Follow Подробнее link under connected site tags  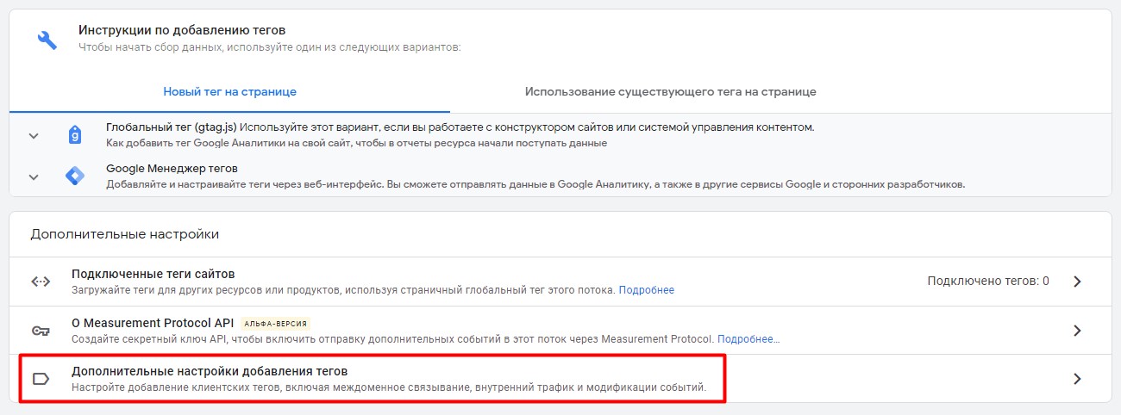tap(647, 290)
